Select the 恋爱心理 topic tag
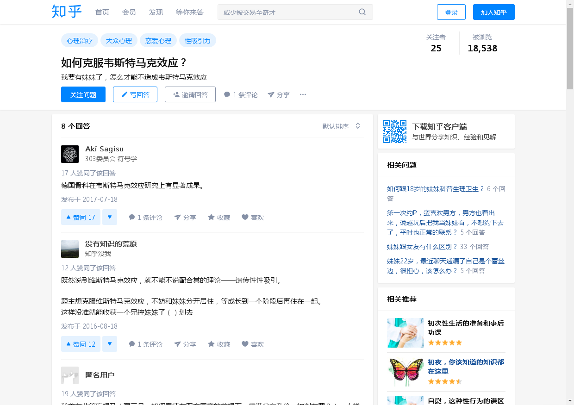 pos(158,40)
